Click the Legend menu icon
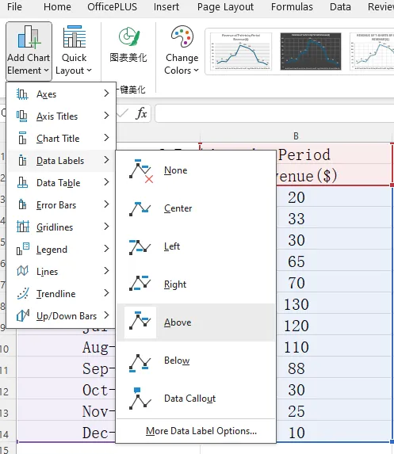This screenshot has width=394, height=454. tap(22, 249)
